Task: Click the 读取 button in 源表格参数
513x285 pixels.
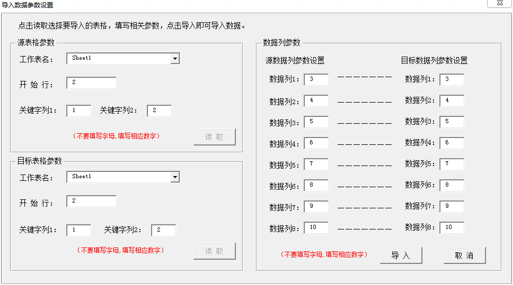Action: (x=214, y=137)
